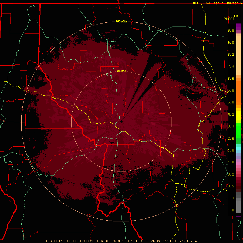Click the 1.8 legend value
The height and width of the screenshot is (243, 243).
click(231, 150)
